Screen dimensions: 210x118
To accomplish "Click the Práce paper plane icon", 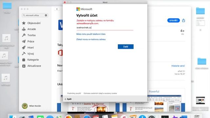I will (x=24, y=41).
